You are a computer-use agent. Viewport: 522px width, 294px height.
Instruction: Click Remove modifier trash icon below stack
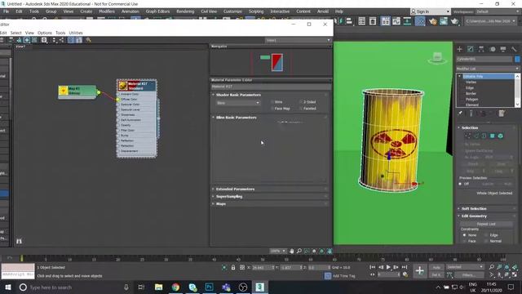tap(502, 114)
